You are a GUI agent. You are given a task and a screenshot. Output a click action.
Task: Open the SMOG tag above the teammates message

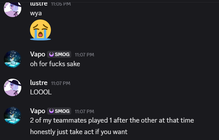point(59,111)
